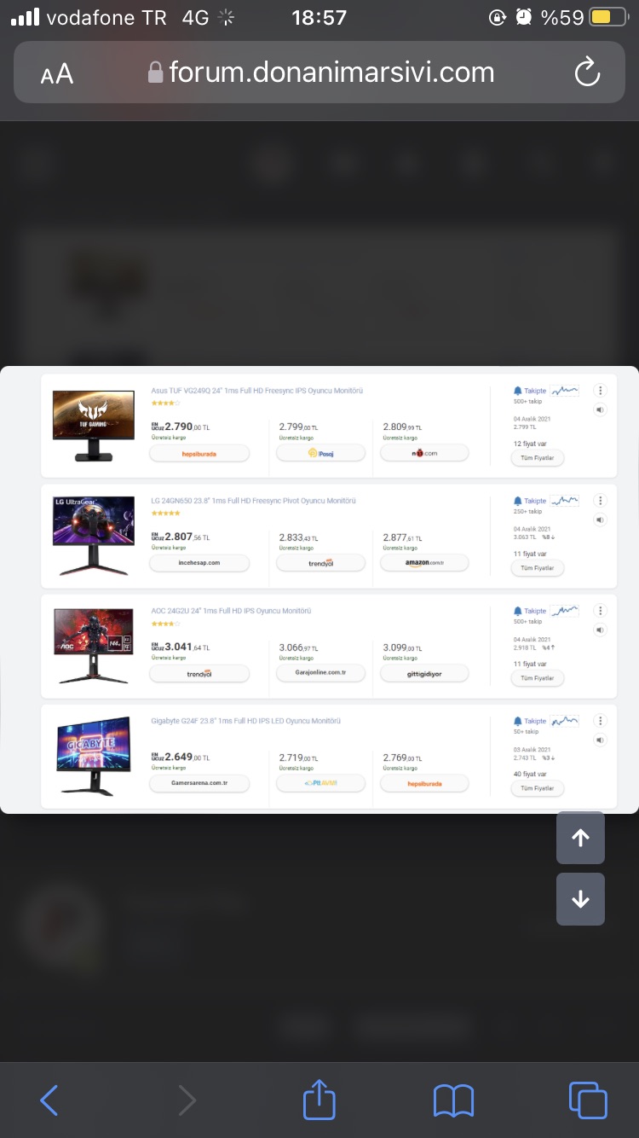Image resolution: width=639 pixels, height=1138 pixels.
Task: Click '40 fiyat var' on Gigabyte row
Action: (530, 774)
